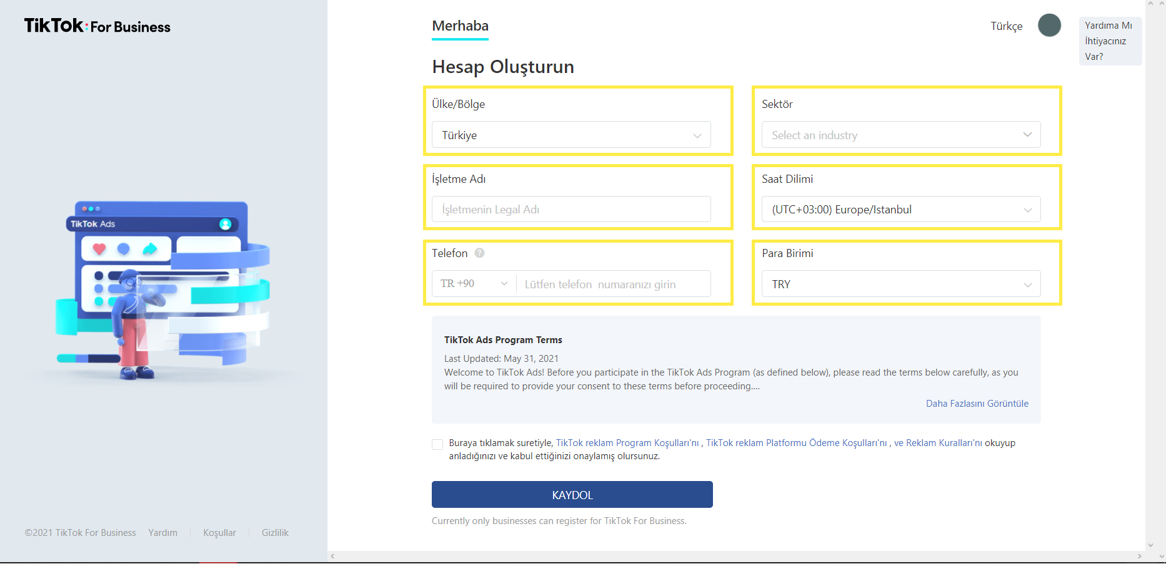Open the TR +90 country code selector
1166x564 pixels.
coord(474,284)
